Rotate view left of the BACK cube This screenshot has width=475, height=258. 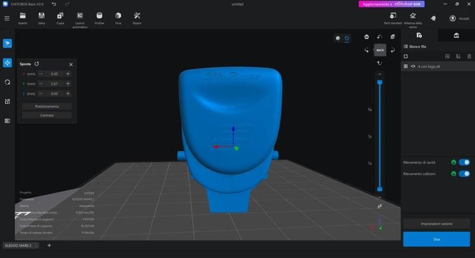point(366,50)
